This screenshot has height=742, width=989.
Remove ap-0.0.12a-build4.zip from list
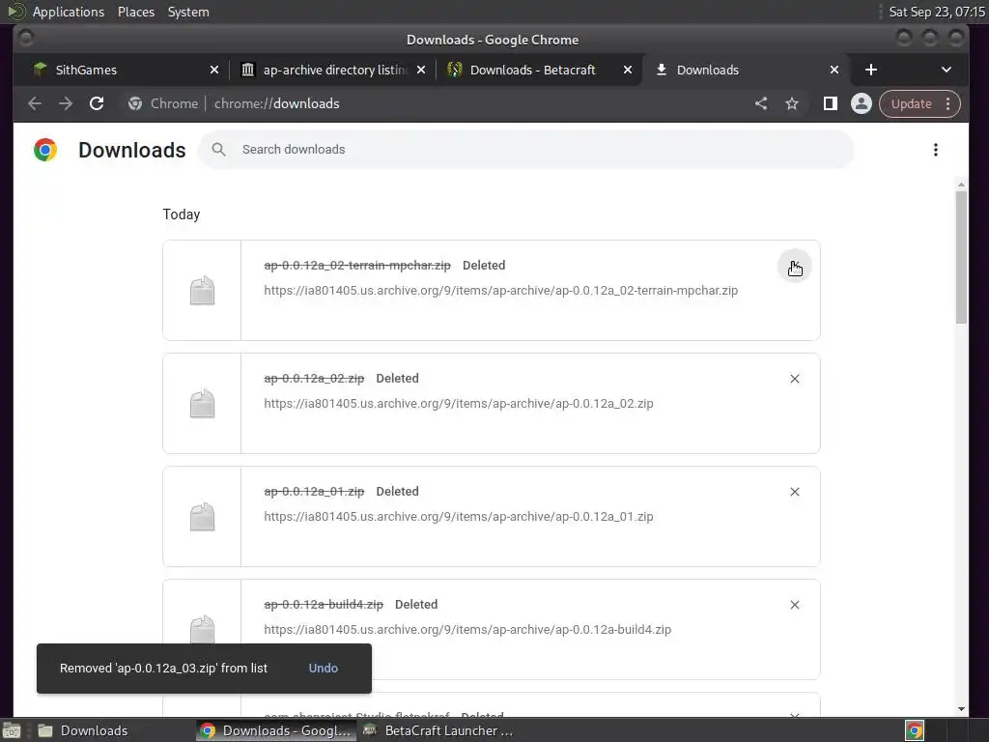pos(795,605)
